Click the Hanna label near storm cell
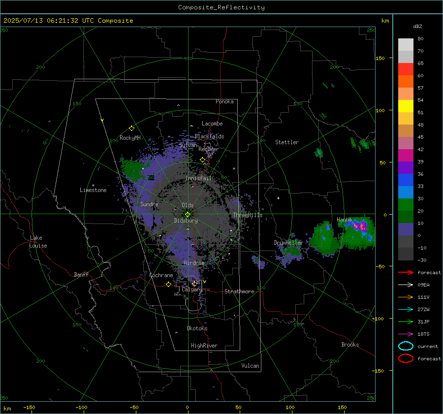Viewport: 443px width, 414px height. [x=344, y=220]
